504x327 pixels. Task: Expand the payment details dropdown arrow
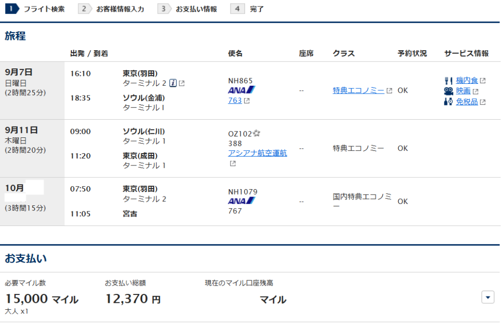coord(488,297)
